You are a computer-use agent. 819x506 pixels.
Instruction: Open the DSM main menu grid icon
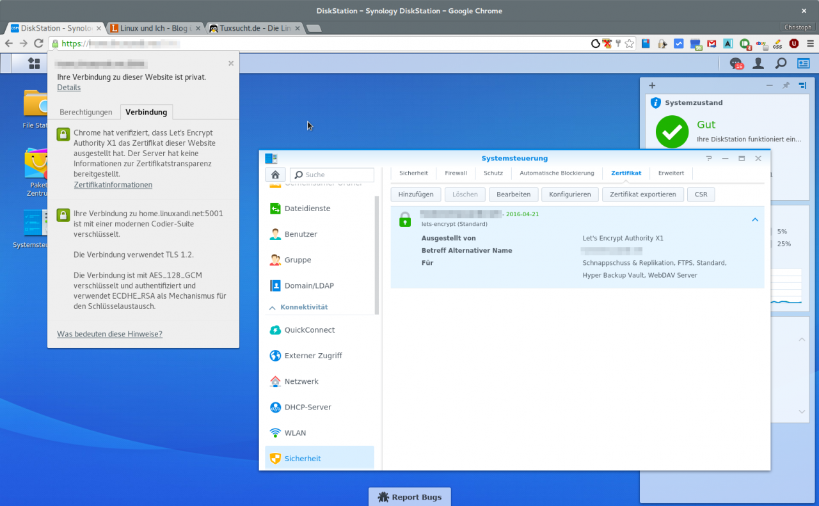point(33,63)
